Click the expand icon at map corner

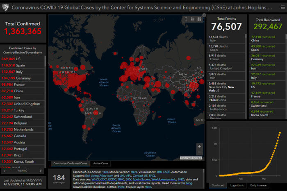[x=204, y=15]
